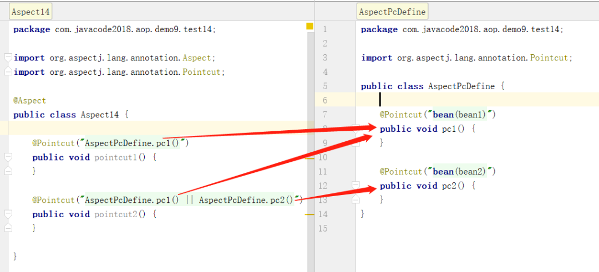Image resolution: width=599 pixels, height=272 pixels.
Task: Click line number 11 in right gutter
Action: (x=323, y=171)
